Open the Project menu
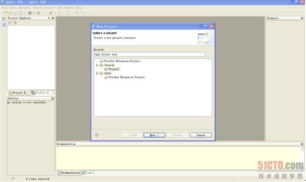This screenshot has width=306, height=182. [50, 8]
